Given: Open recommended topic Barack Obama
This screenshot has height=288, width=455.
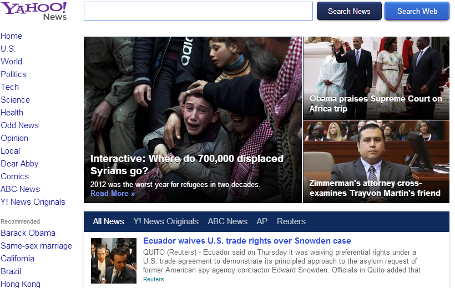Looking at the screenshot, I should point(28,233).
